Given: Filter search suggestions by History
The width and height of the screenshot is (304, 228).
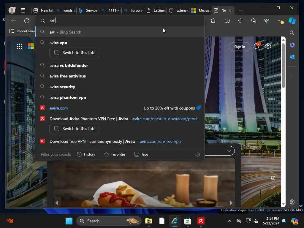Looking at the screenshot, I should pos(86,154).
